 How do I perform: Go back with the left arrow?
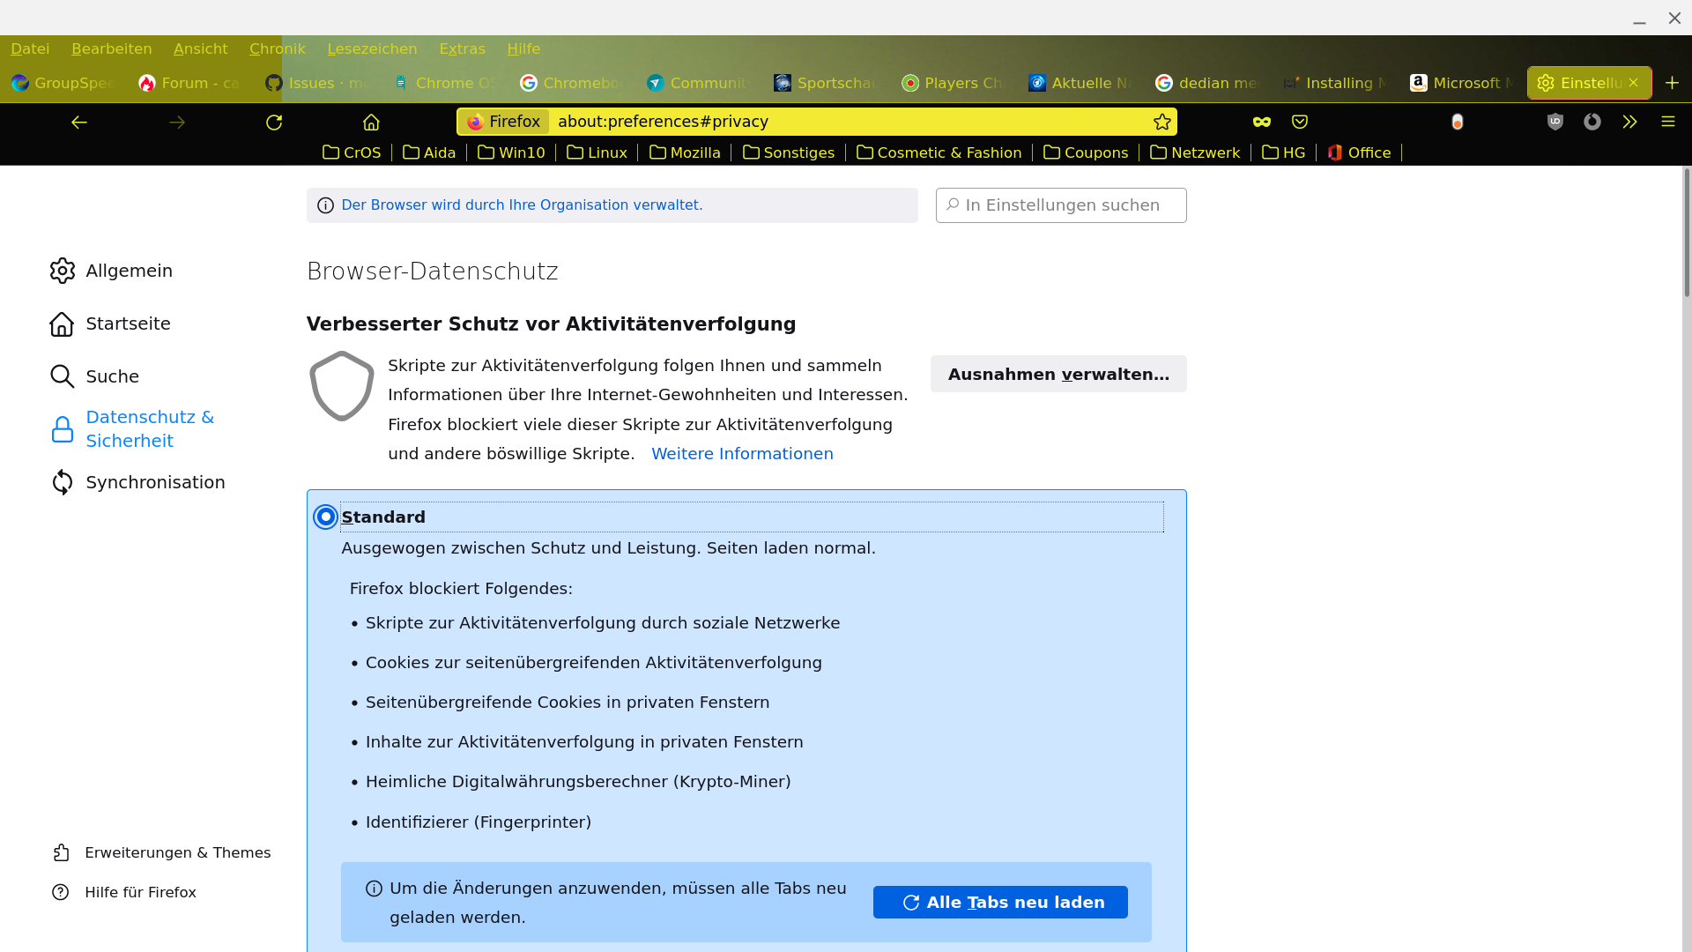79,123
